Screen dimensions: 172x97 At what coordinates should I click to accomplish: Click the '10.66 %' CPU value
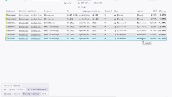tap(153, 23)
